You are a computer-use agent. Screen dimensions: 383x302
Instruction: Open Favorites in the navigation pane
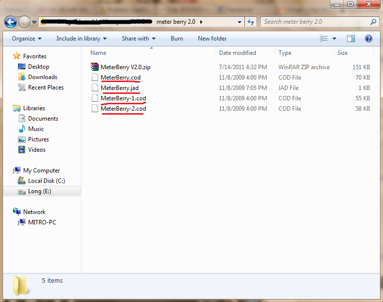coord(35,56)
